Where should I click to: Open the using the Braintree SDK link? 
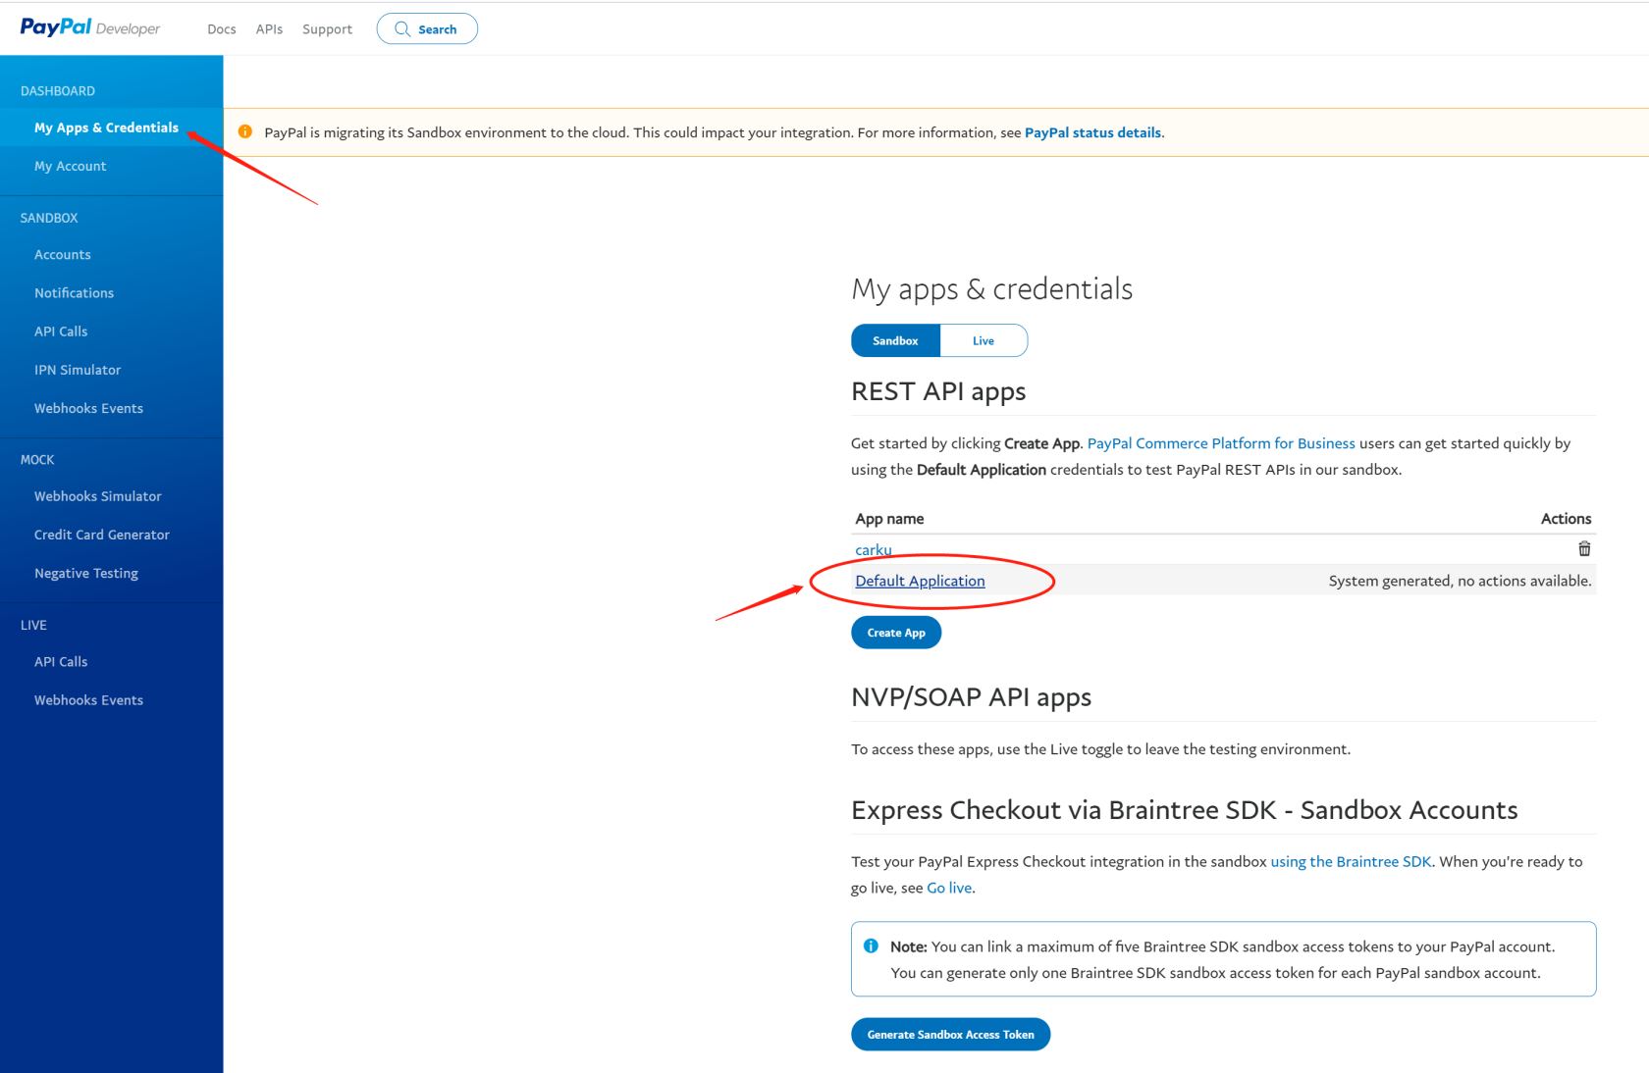pyautogui.click(x=1351, y=861)
